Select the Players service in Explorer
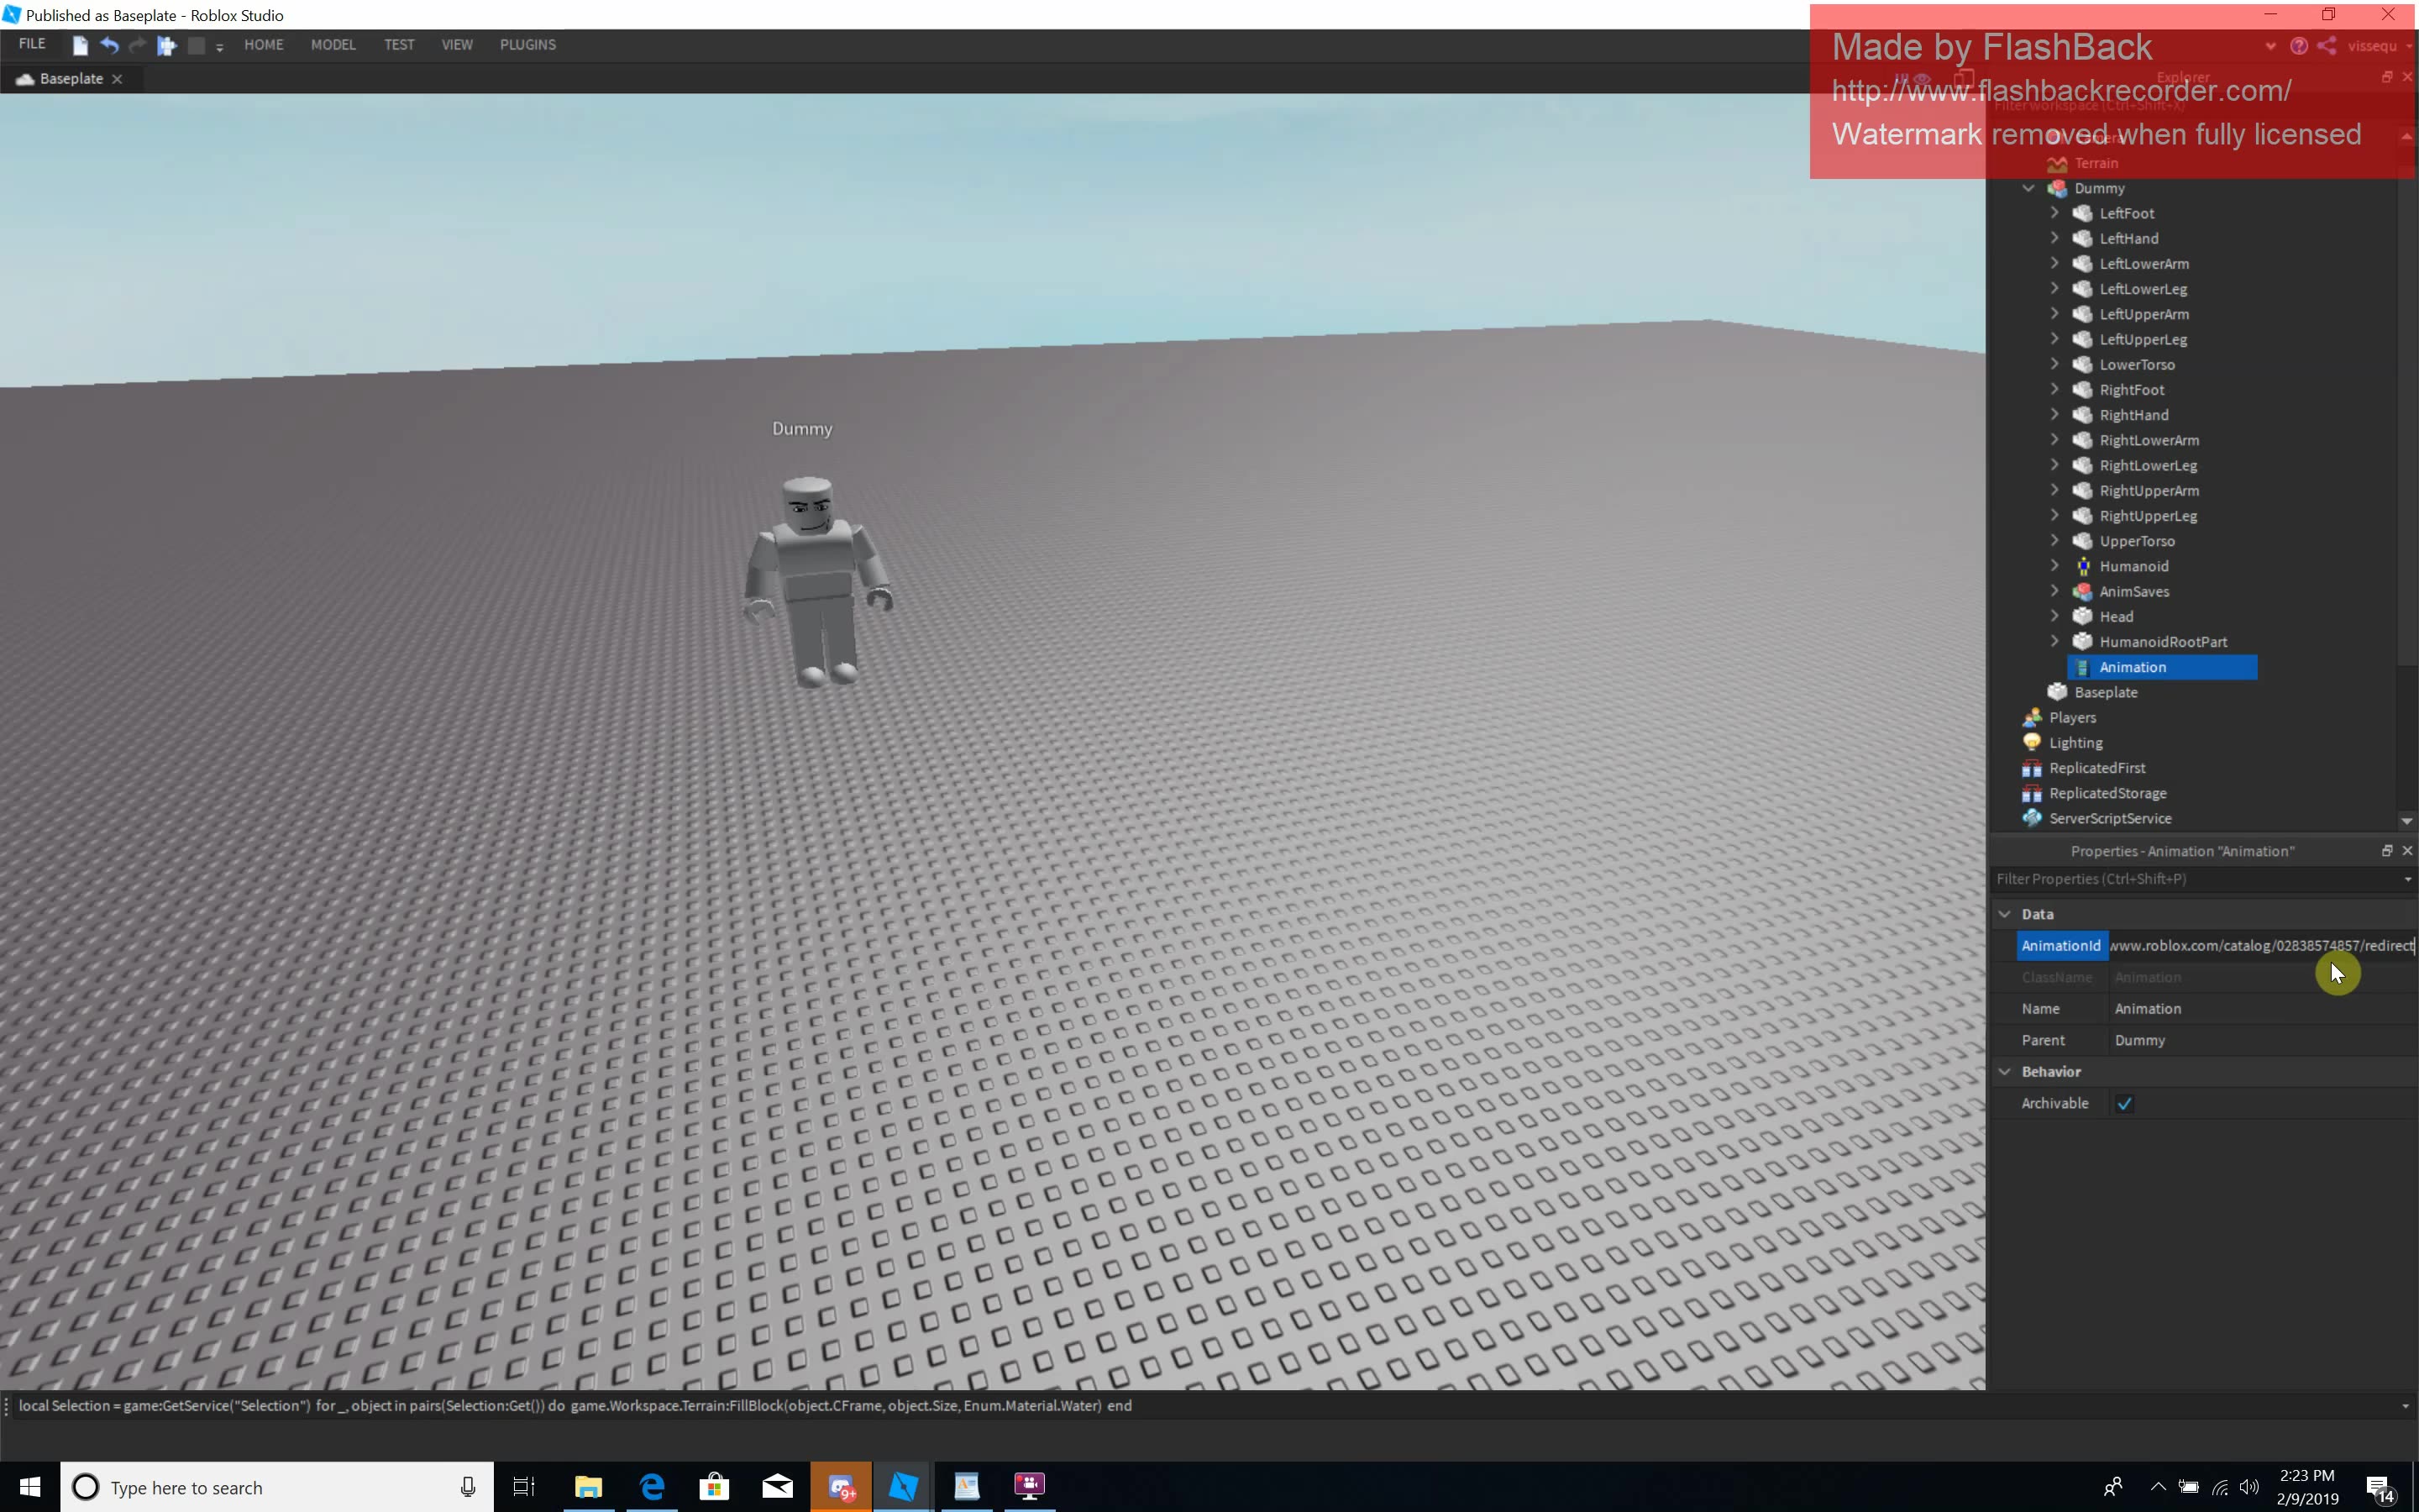2419x1512 pixels. pos(2073,717)
